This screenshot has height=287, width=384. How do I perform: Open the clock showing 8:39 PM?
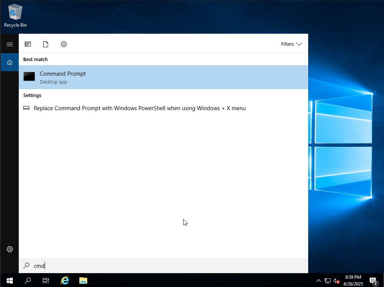[x=353, y=280]
